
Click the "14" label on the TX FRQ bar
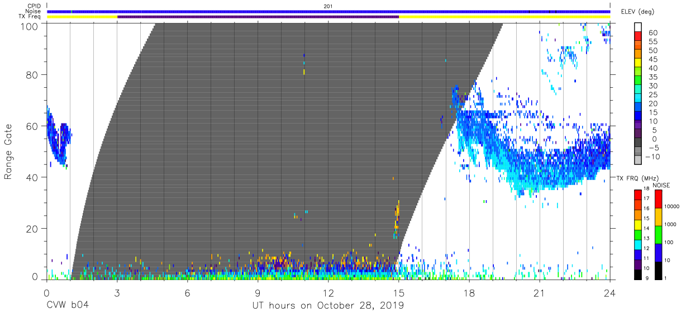coord(646,229)
